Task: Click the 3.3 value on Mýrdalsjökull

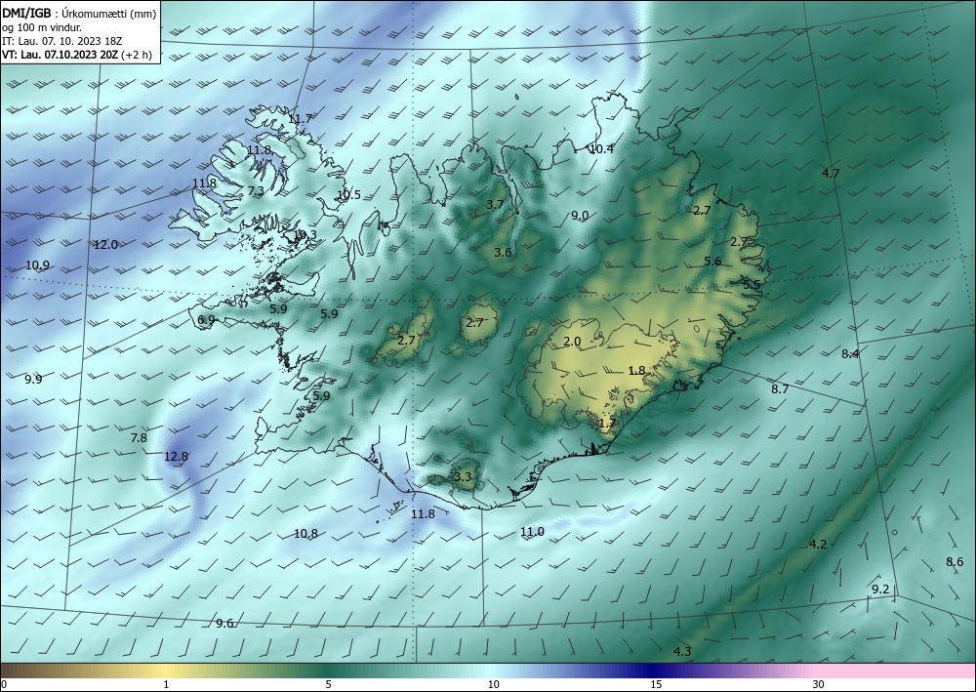Action: click(x=463, y=476)
